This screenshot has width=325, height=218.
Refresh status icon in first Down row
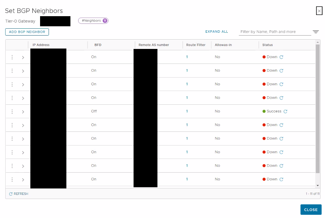pos(281,57)
